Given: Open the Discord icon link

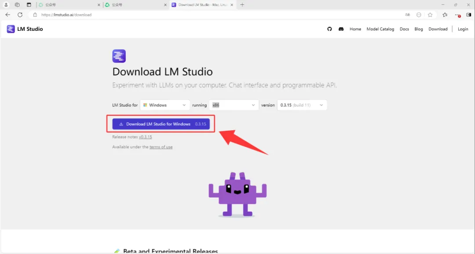Looking at the screenshot, I should coord(341,29).
